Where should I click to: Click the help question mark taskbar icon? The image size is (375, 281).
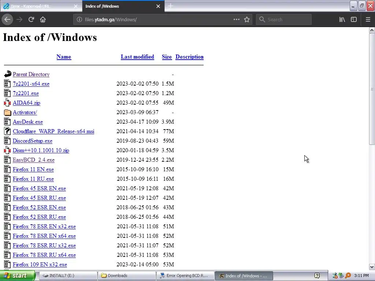[x=317, y=276]
